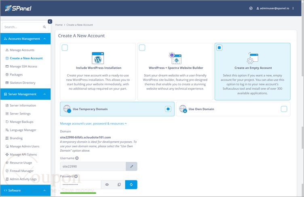Click the Username field site22990
304x197 pixels.
93,166
